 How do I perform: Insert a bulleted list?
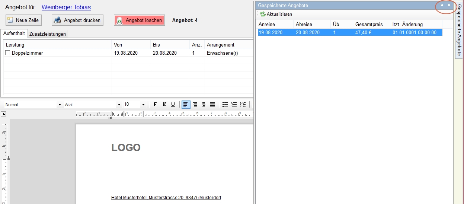(x=225, y=105)
